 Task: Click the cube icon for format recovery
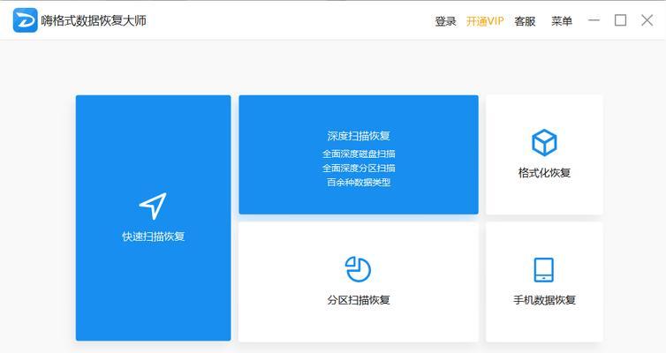pos(544,143)
